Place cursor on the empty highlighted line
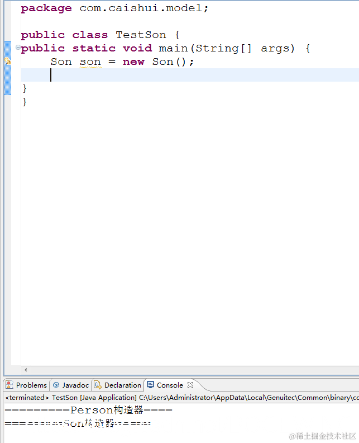Viewport: 359px width, 443px height. click(190, 75)
